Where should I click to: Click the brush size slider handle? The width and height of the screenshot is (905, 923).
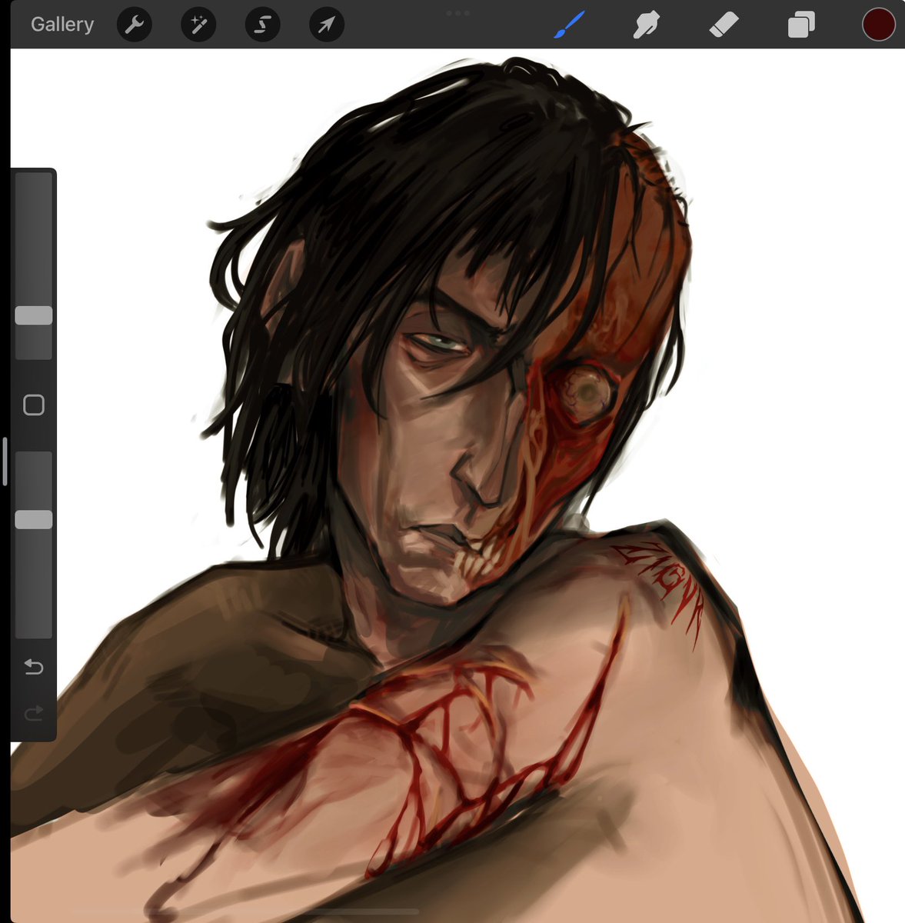click(x=34, y=315)
